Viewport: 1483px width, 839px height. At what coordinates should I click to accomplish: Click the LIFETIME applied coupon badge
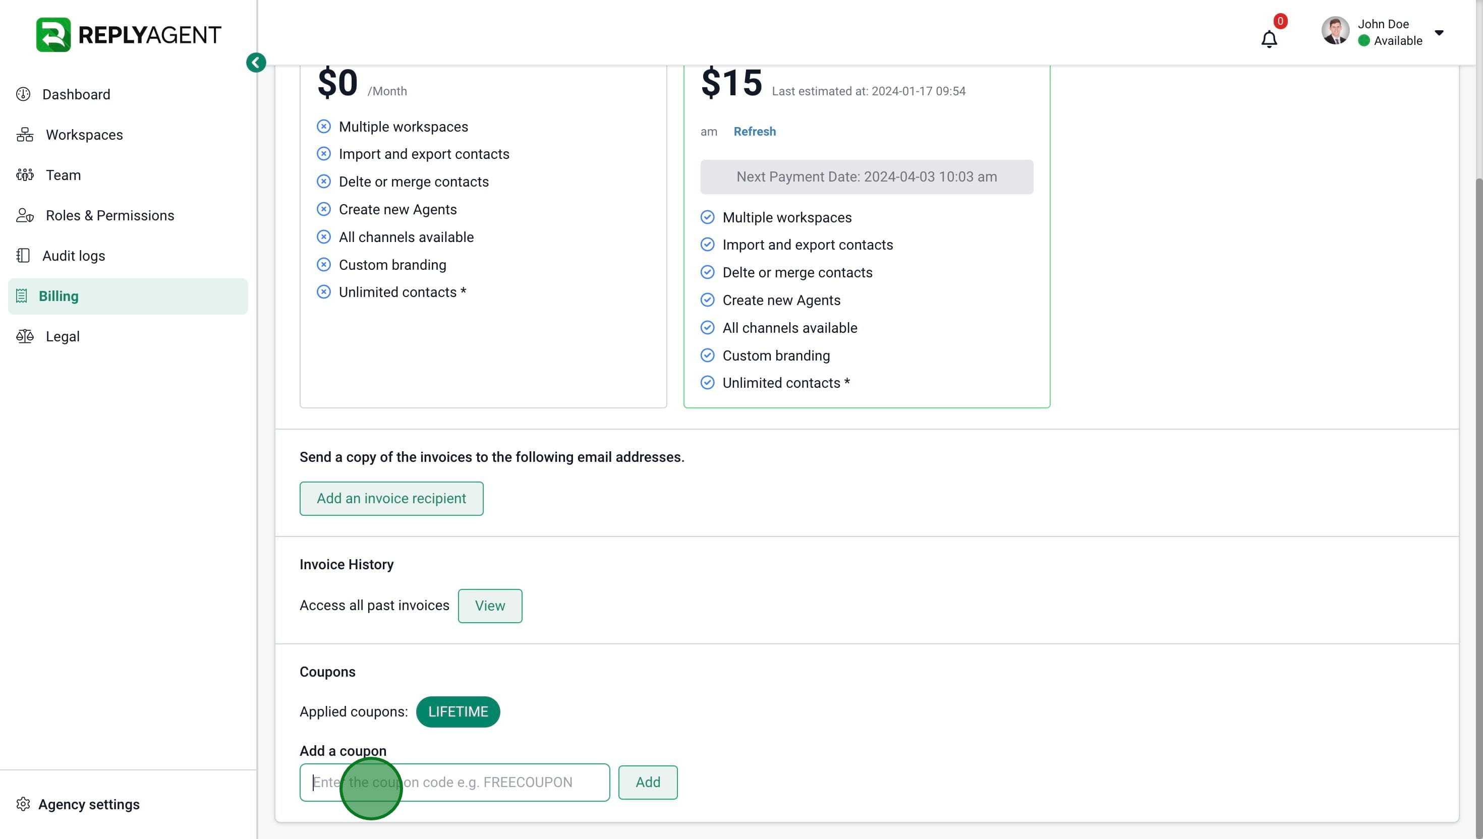tap(458, 711)
